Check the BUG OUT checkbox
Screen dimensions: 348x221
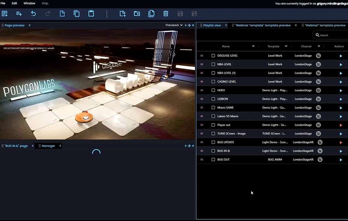pyautogui.click(x=213, y=159)
